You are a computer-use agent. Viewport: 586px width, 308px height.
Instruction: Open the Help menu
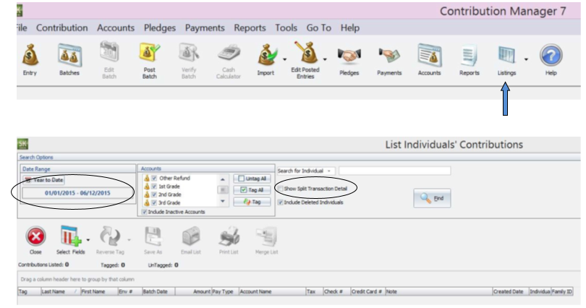point(350,28)
